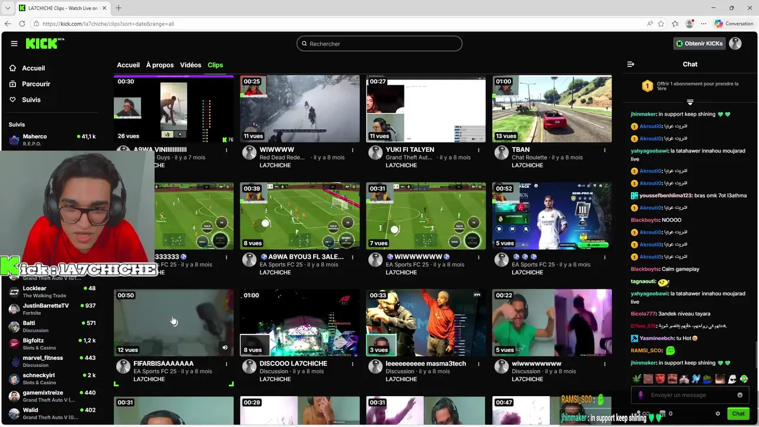Open the emoji picker smiley
The height and width of the screenshot is (427, 759).
tap(740, 395)
